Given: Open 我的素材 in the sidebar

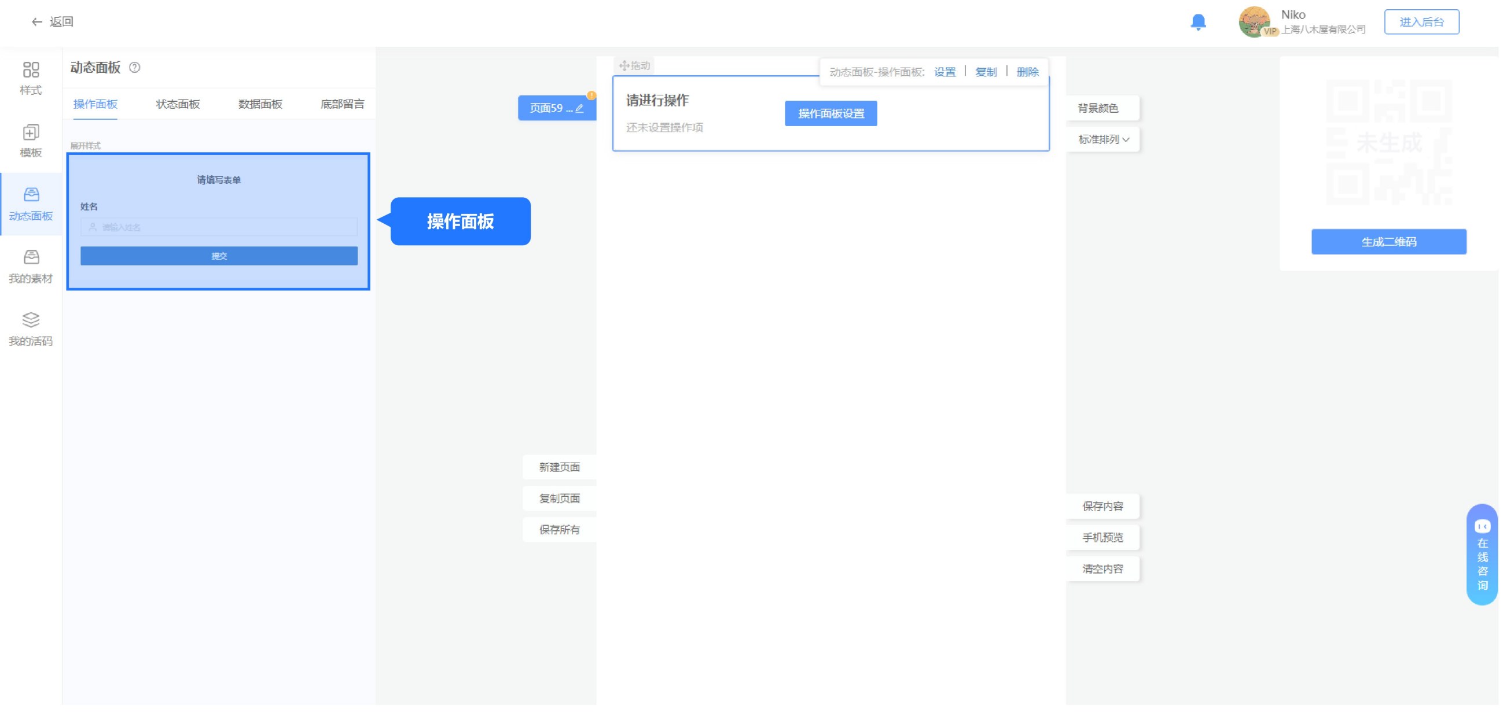Looking at the screenshot, I should (31, 267).
